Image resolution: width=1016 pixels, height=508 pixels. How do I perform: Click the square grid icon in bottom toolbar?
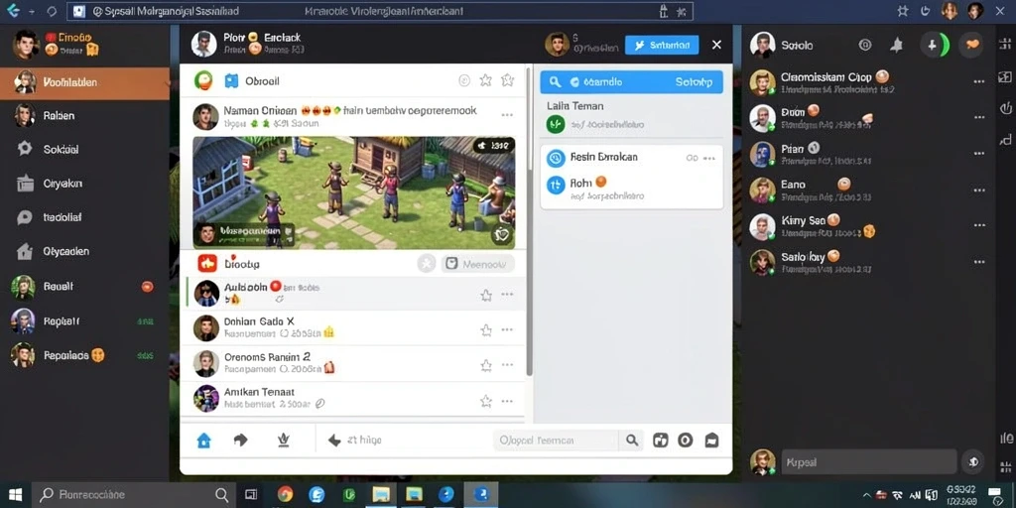tap(660, 441)
